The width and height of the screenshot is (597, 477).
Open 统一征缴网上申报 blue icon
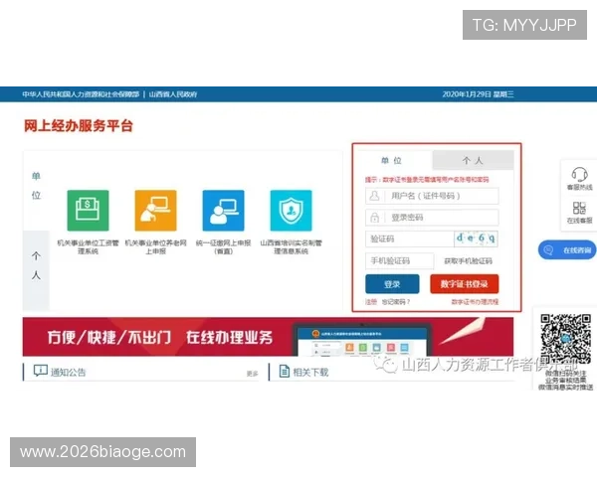coord(224,211)
